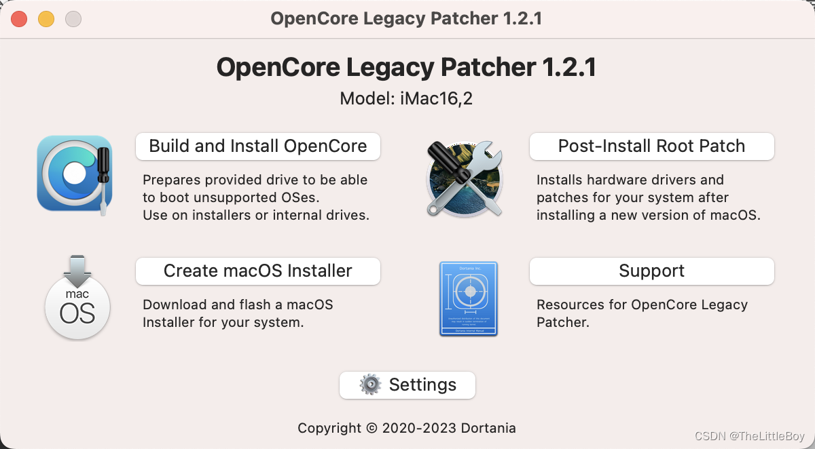
Task: Click the disabled gray zoom window button
Action: pyautogui.click(x=73, y=19)
